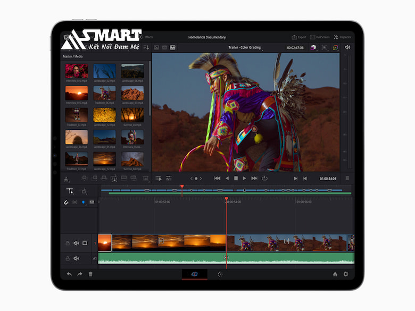Open Trailer - Color Grading timeline dropdown
Screen dimensions: 415x311
245,47
